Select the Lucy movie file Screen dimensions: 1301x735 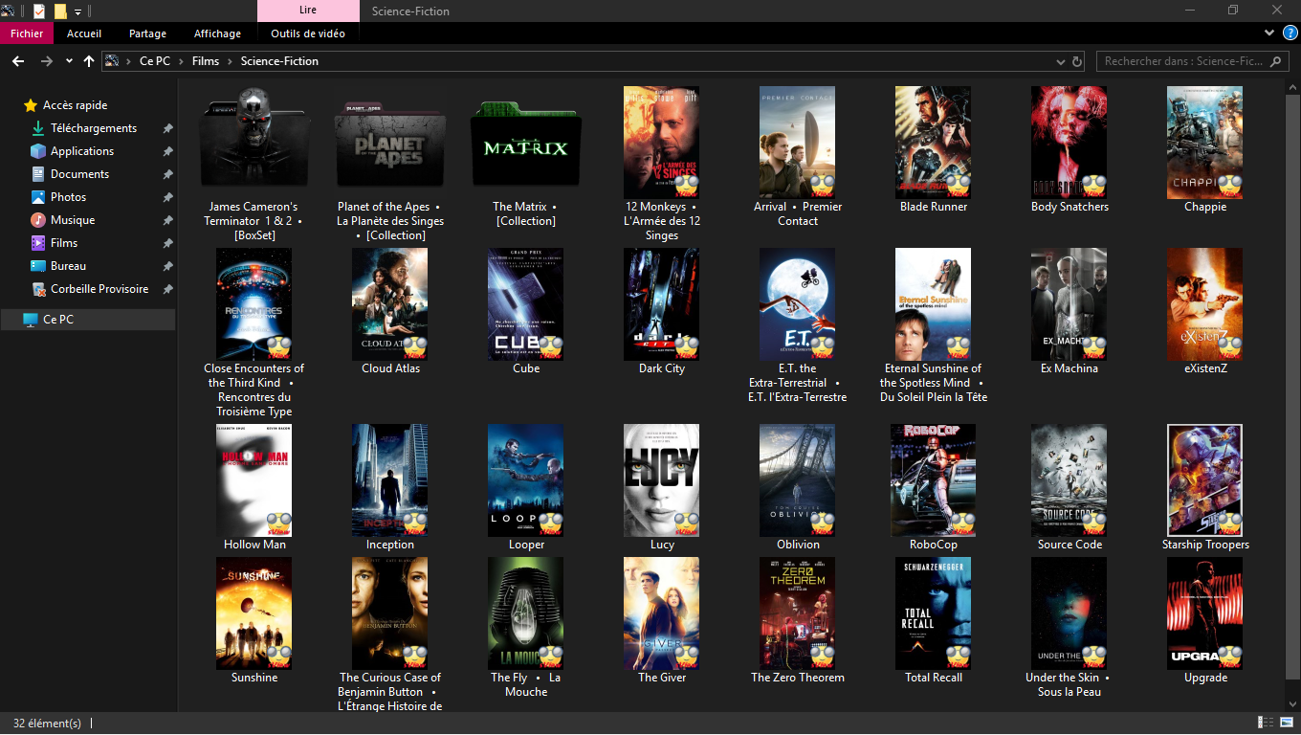(662, 480)
